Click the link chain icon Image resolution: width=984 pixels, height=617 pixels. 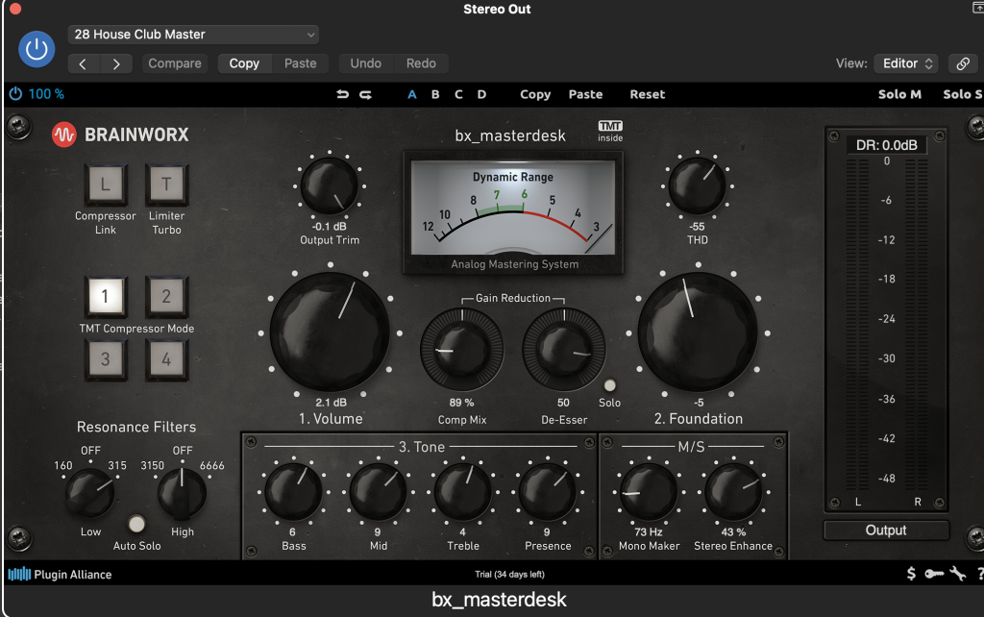coord(963,63)
